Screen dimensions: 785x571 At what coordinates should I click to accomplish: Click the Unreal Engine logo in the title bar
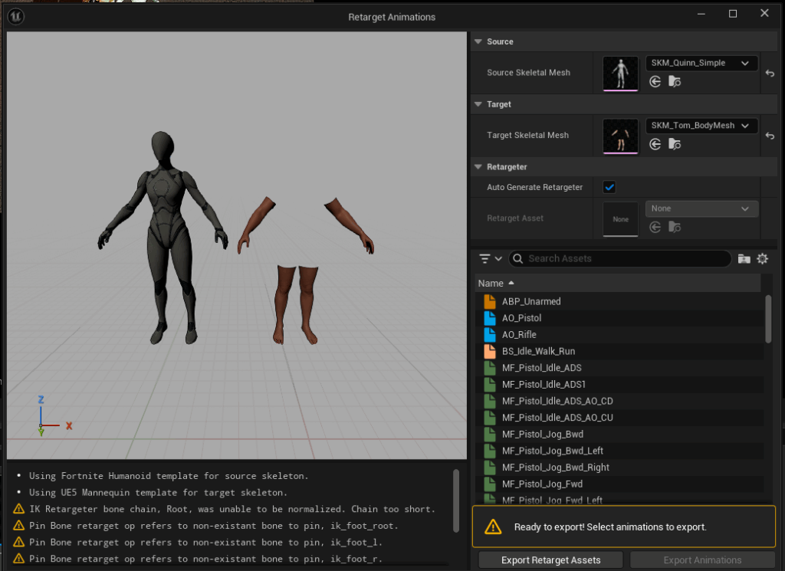15,17
